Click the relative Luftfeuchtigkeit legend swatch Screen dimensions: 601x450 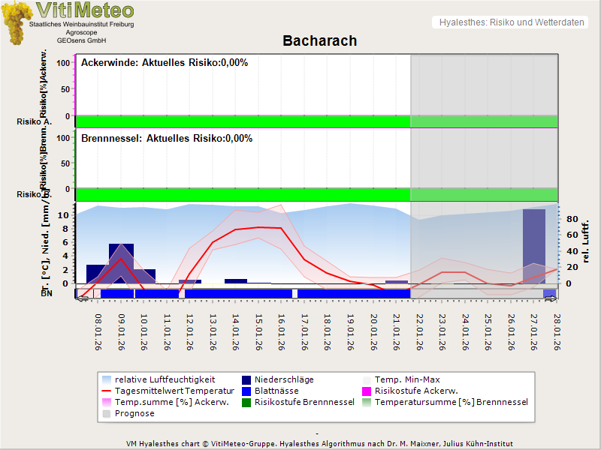tap(107, 379)
